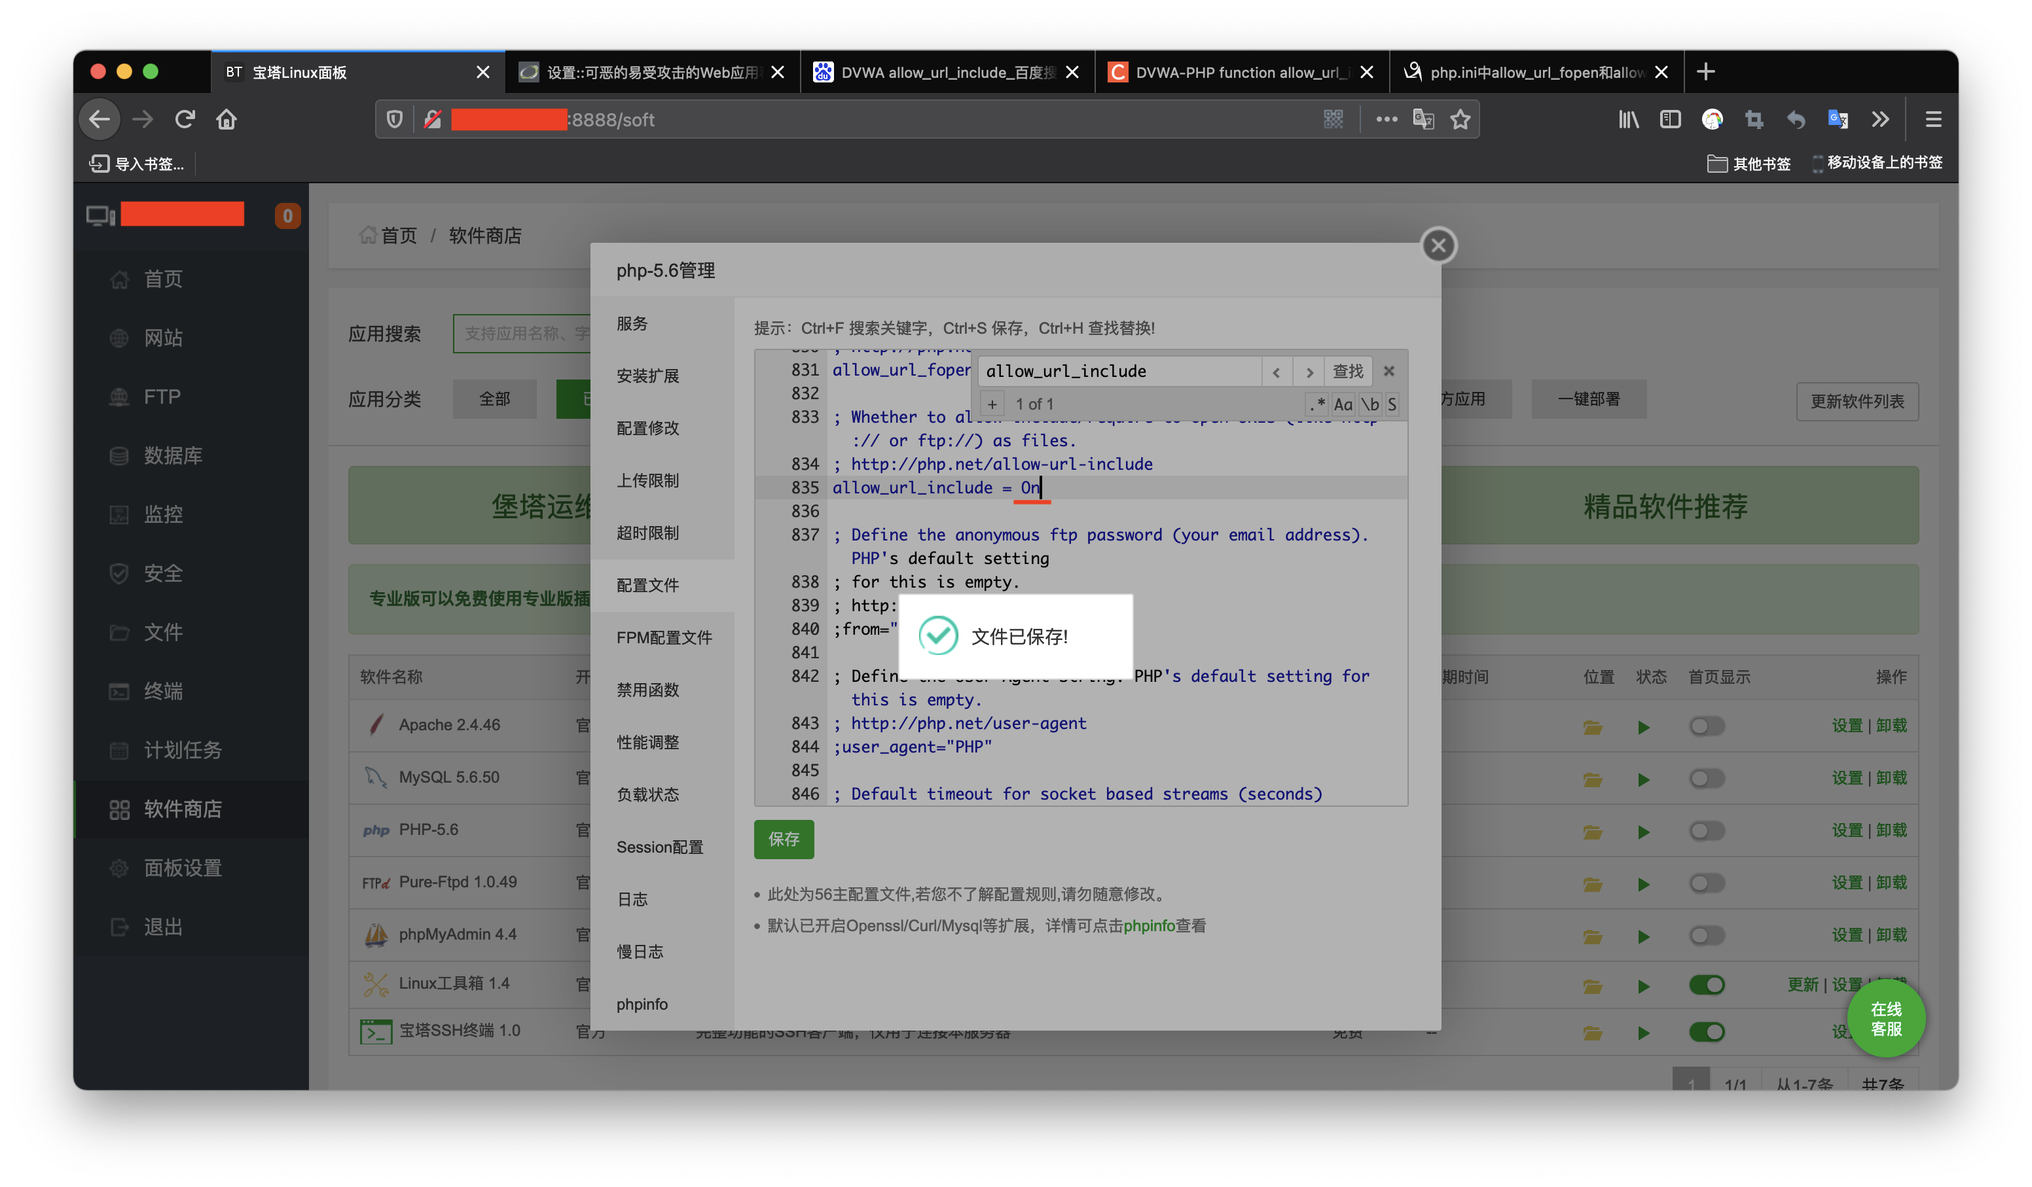Click the 在线客服 floating support icon

[1886, 1019]
